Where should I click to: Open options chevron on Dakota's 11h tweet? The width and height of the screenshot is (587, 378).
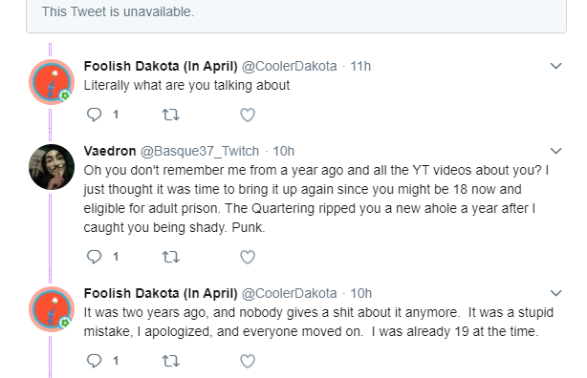pos(555,66)
